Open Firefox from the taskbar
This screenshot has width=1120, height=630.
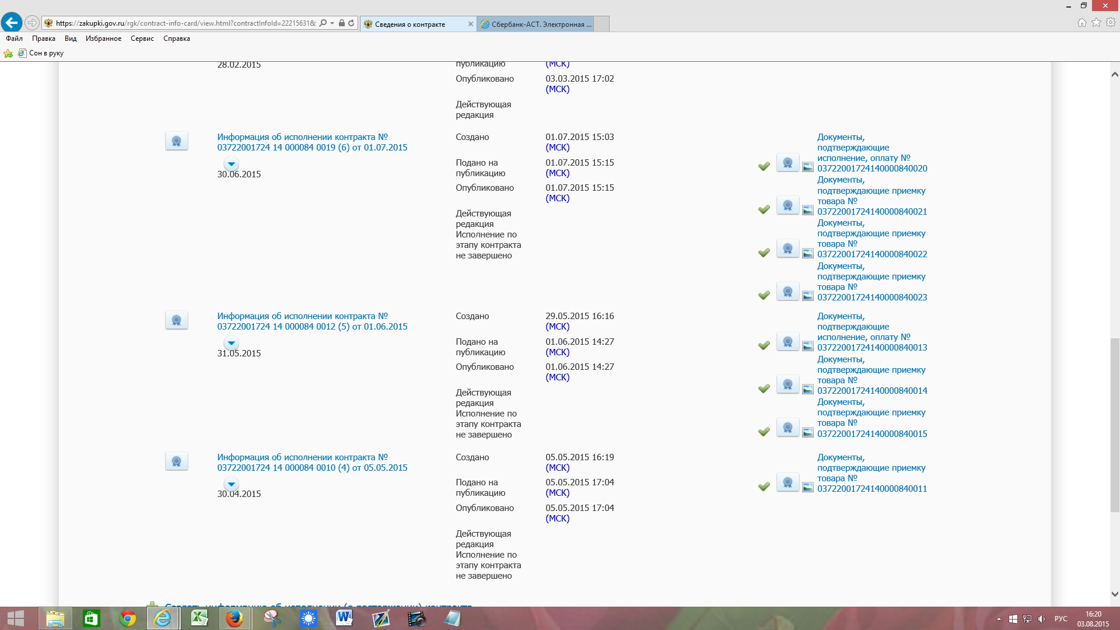235,618
